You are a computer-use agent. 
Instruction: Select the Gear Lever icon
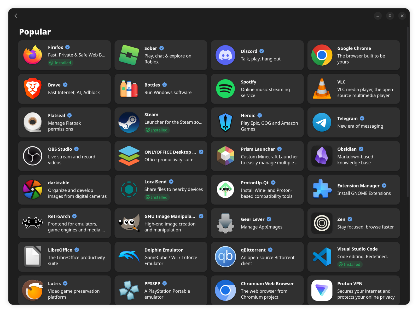coord(225,223)
